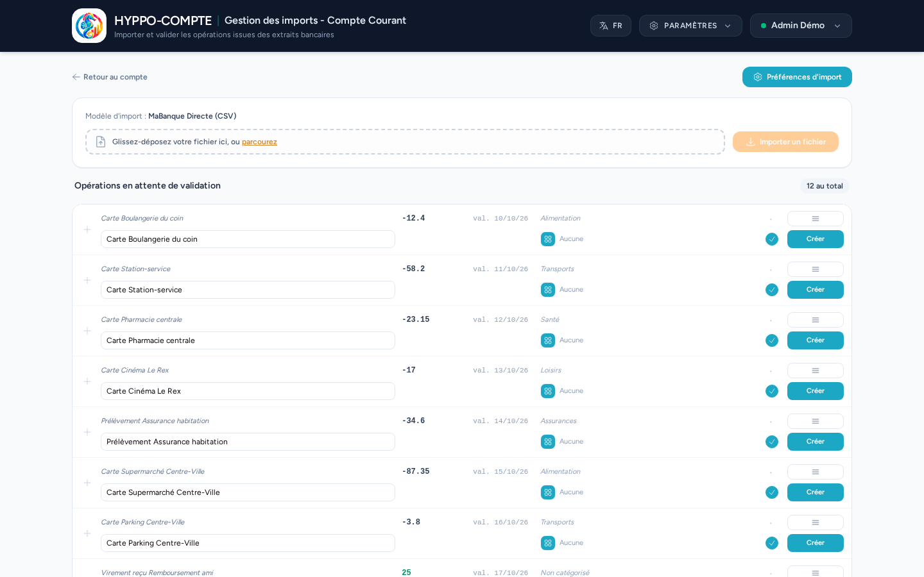This screenshot has height=577, width=924.
Task: Open Préférences d'import
Action: click(797, 77)
